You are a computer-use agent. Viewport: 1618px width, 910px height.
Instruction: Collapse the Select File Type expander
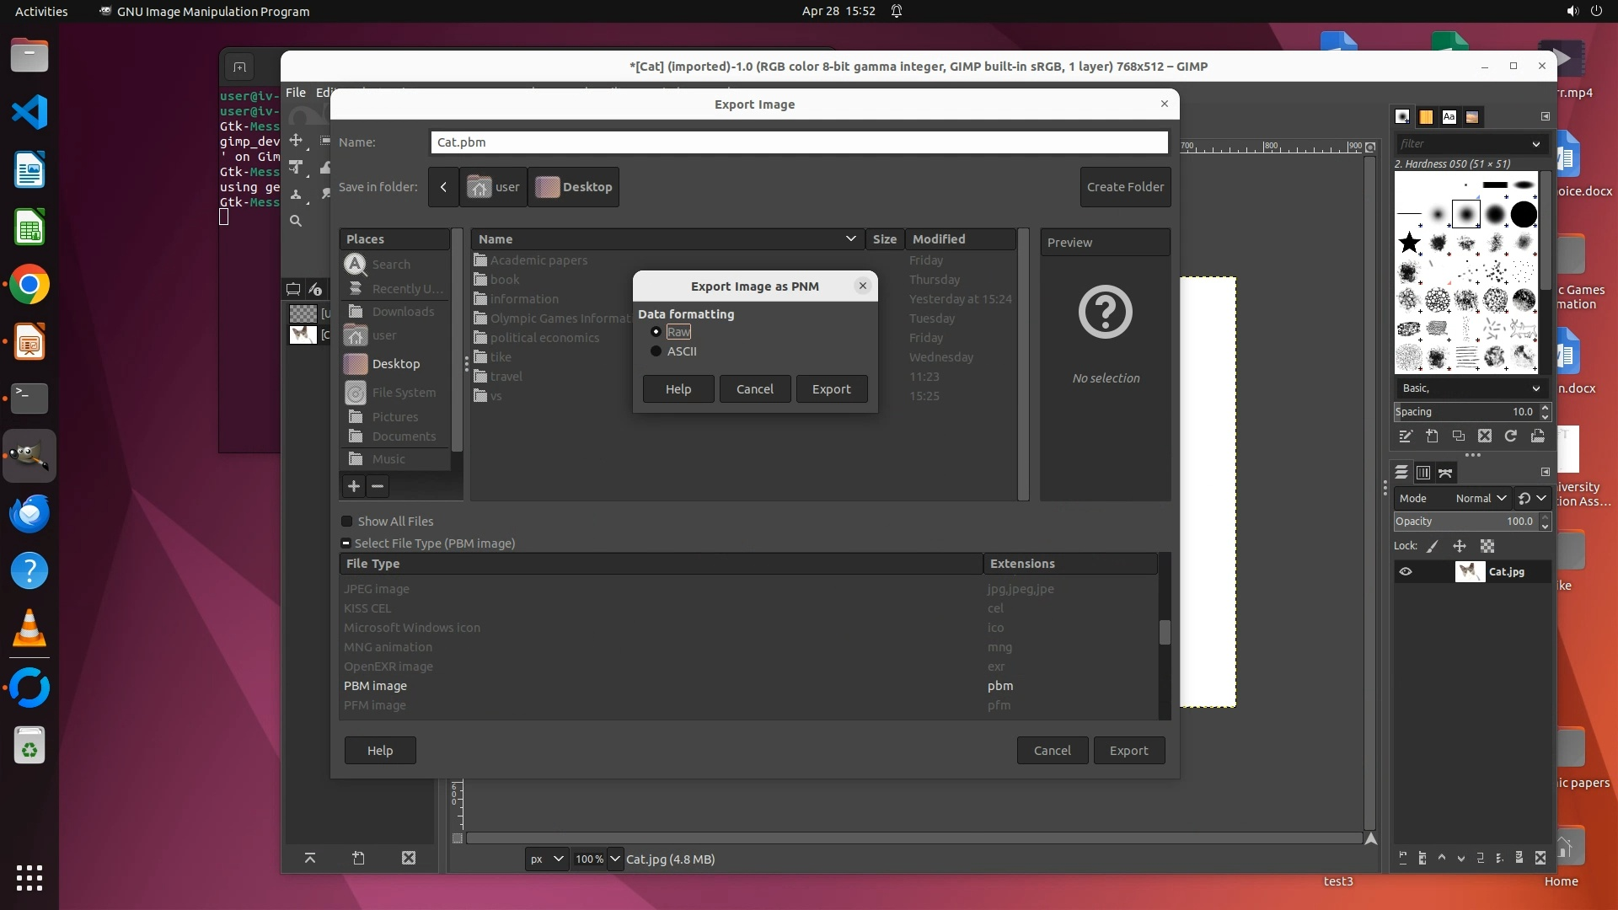346,543
